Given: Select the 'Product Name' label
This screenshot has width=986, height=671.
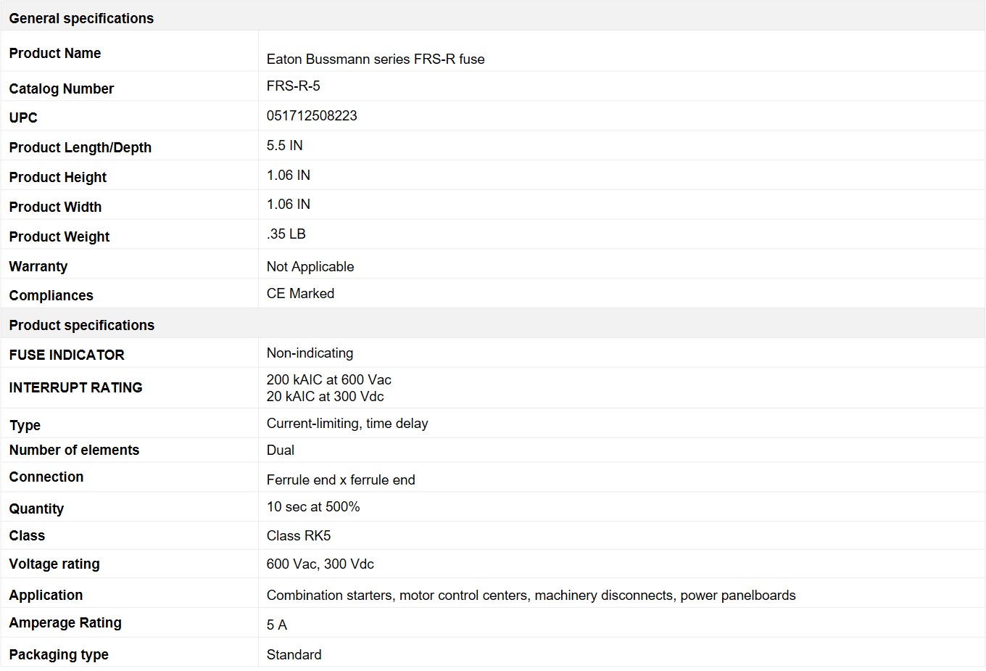Looking at the screenshot, I should [x=55, y=53].
